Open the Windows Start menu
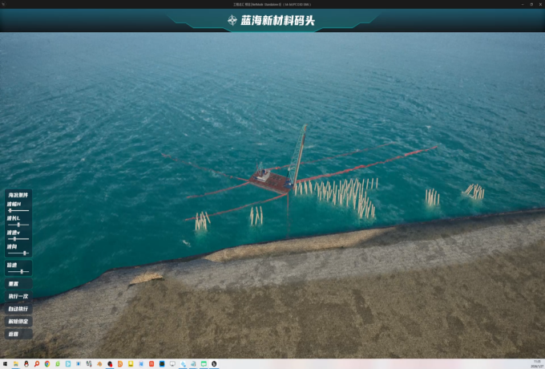The height and width of the screenshot is (369, 545). click(x=5, y=363)
